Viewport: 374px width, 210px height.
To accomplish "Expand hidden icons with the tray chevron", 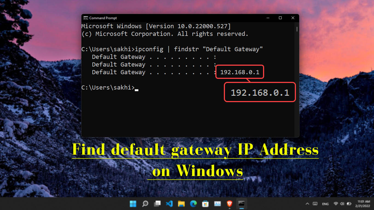I will click(307, 204).
